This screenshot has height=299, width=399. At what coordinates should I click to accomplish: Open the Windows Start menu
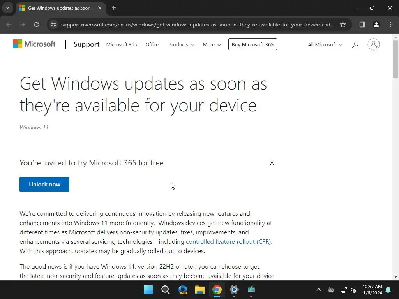(148, 290)
